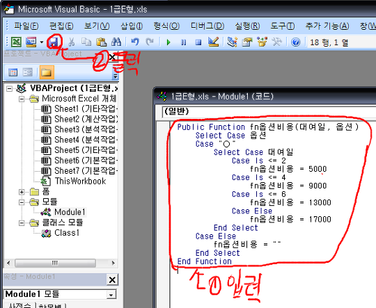Viewport: 376px width, 308px height.
Task: Click the Paste clipboard icon
Action: pyautogui.click(x=101, y=42)
